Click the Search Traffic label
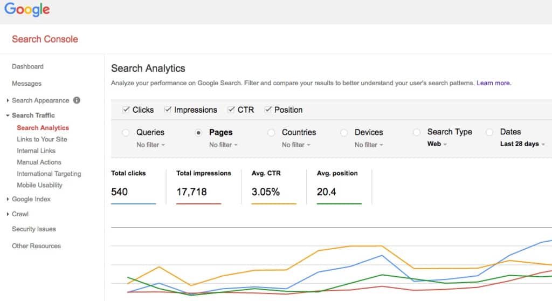 click(x=33, y=115)
